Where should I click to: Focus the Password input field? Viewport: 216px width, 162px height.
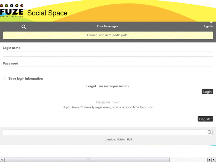point(108,69)
